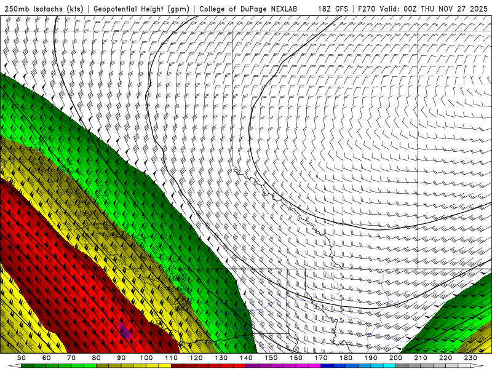The height and width of the screenshot is (369, 492).
Task: Click the legend value 160
Action: coord(296,358)
